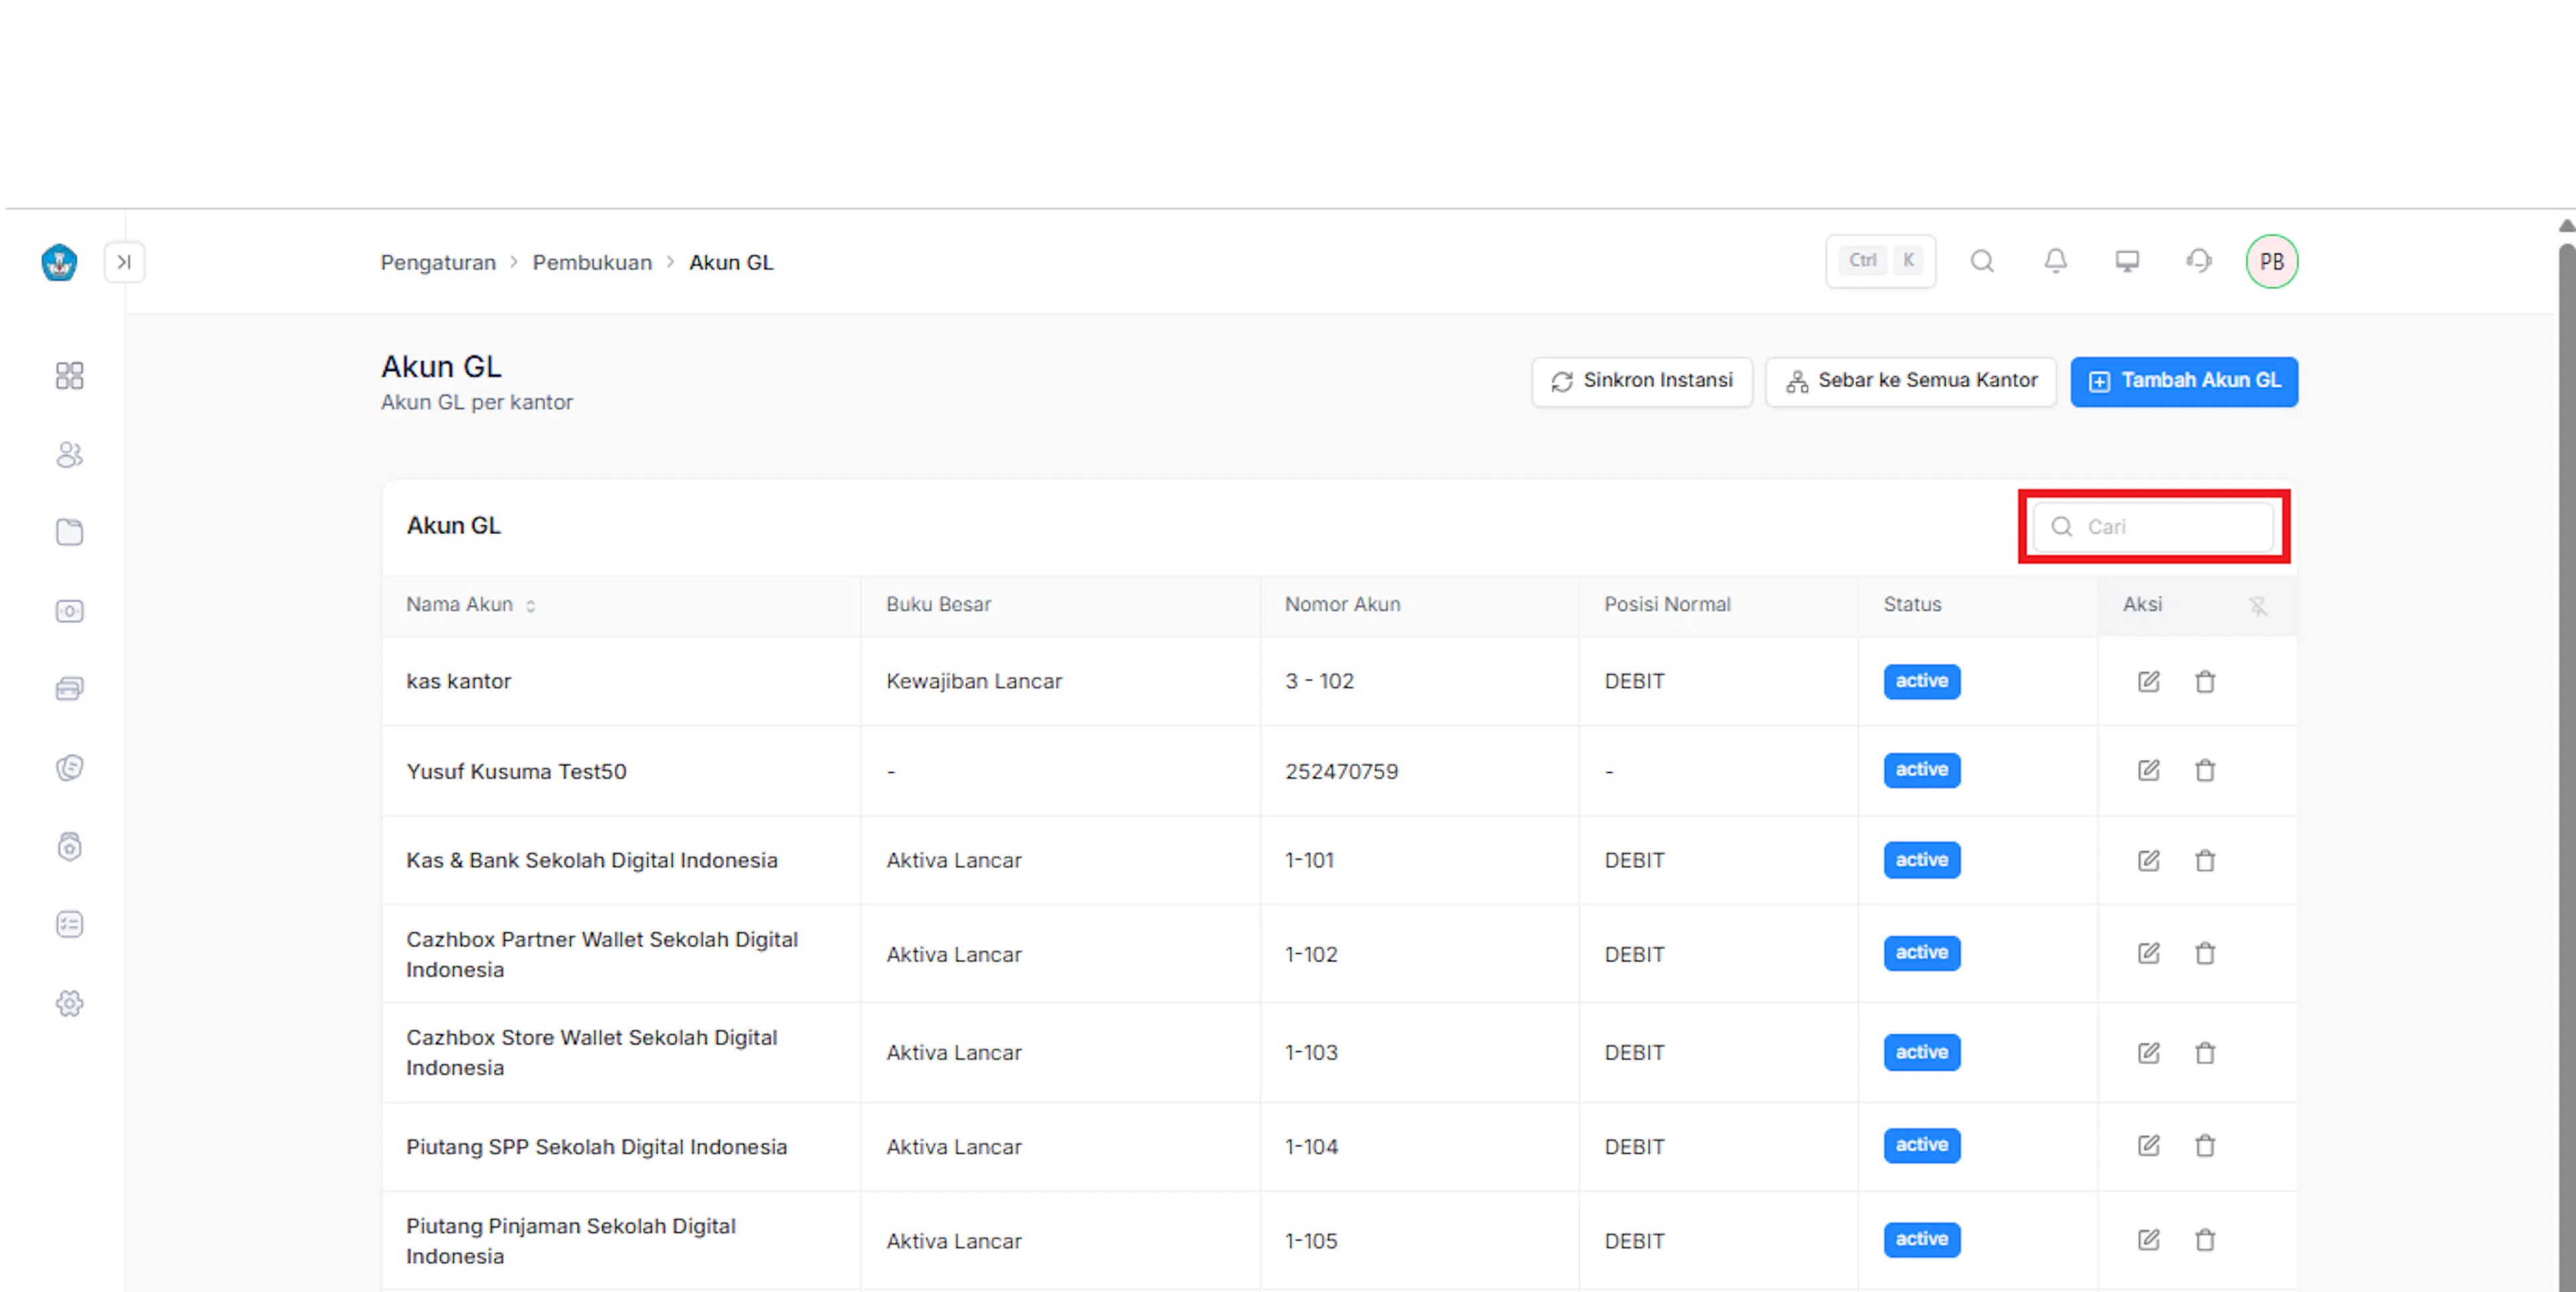Edit Piutang SPP Sekolah Digital row
This screenshot has width=2576, height=1292.
tap(2148, 1145)
